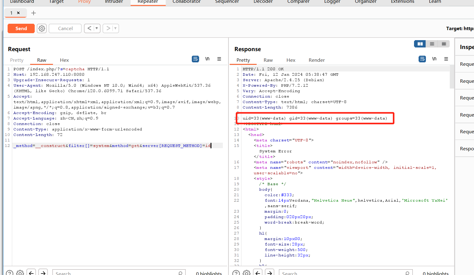This screenshot has width=474, height=275.
Task: Click the POST request body line with _method
Action: [112, 146]
